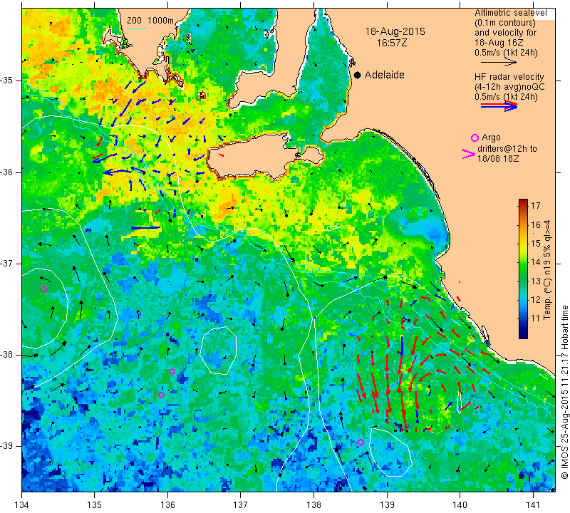Screen dimensions: 570x513
Task: Click the 'Altimetric sealevel' legend text
Action: (x=510, y=13)
